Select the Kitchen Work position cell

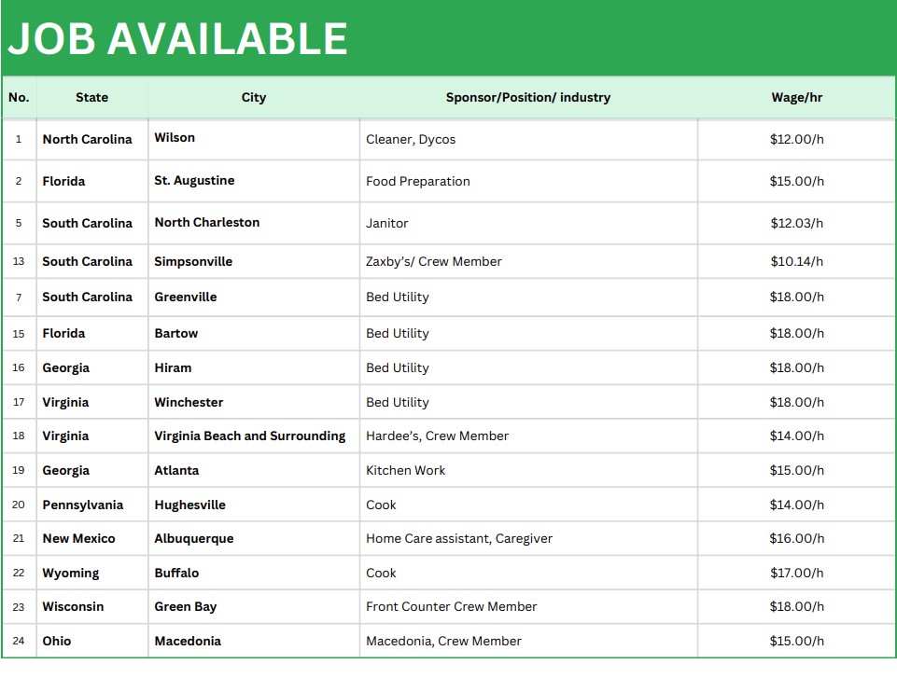pos(405,471)
